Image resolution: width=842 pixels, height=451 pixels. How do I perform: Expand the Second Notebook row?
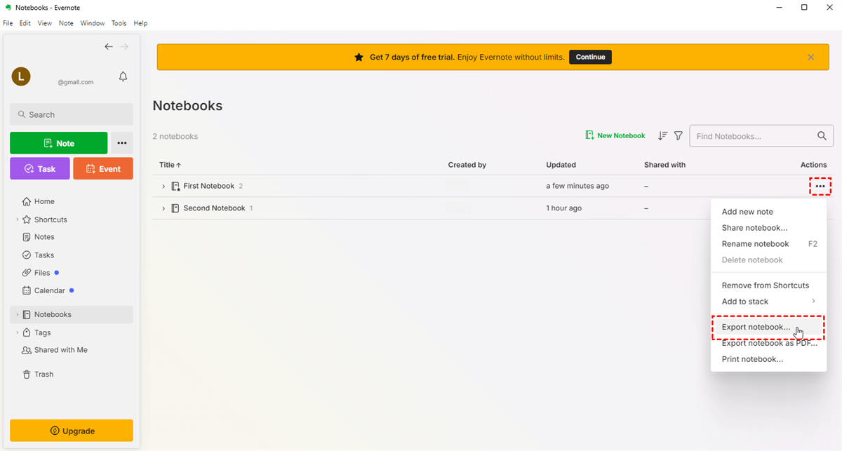(x=163, y=208)
